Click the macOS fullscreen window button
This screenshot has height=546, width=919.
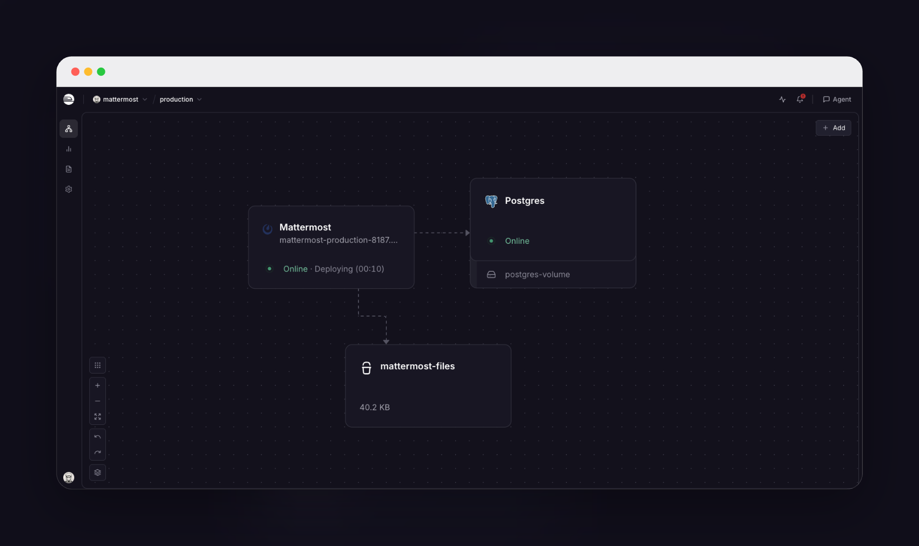click(101, 72)
